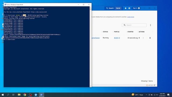The width and height of the screenshot is (172, 97).
Task: Open taskbar search magnifier
Action: (x=8, y=95)
